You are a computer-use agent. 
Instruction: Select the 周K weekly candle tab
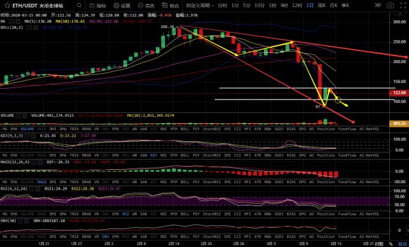pyautogui.click(x=321, y=5)
